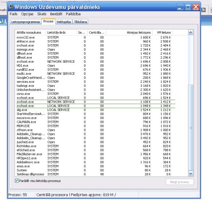Select the ctfmon.exe process
The image size is (212, 211).
click(94, 130)
